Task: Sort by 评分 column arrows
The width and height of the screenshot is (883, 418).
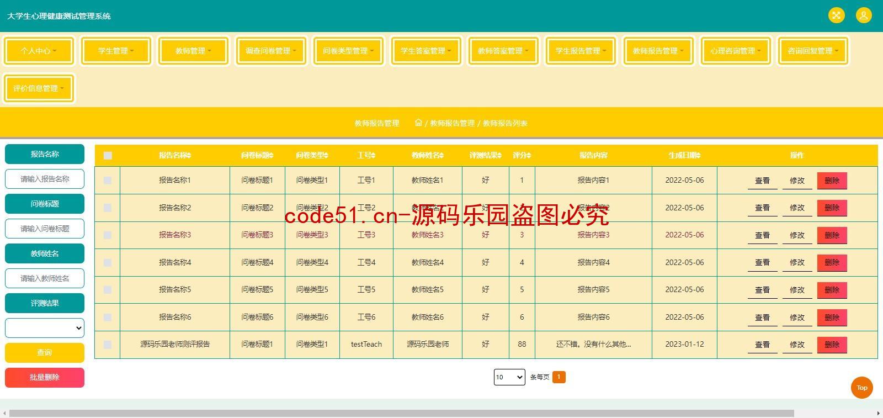Action: (x=529, y=156)
